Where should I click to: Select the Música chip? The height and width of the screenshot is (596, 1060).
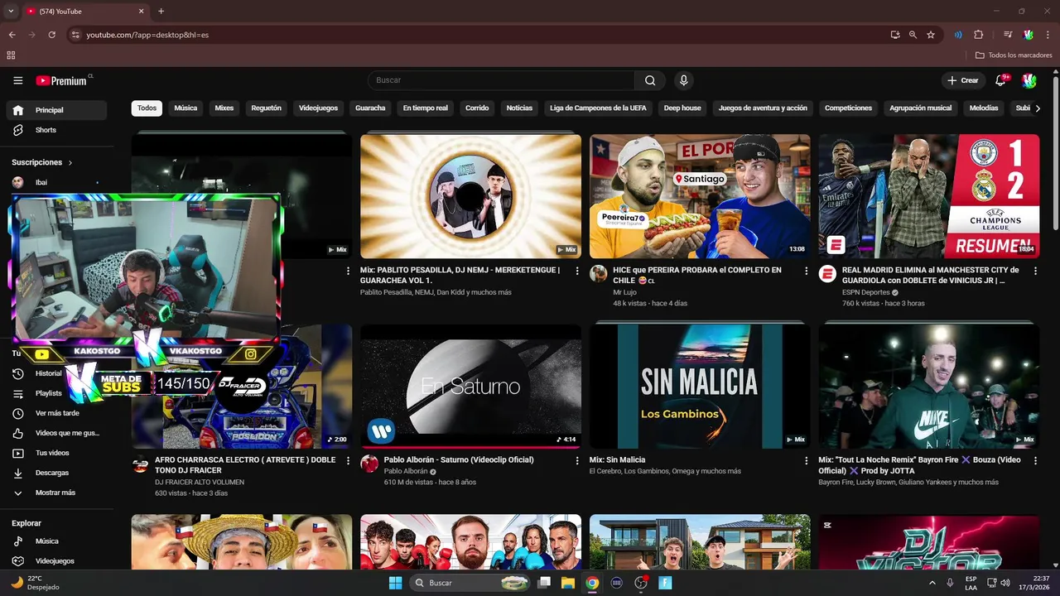(185, 108)
